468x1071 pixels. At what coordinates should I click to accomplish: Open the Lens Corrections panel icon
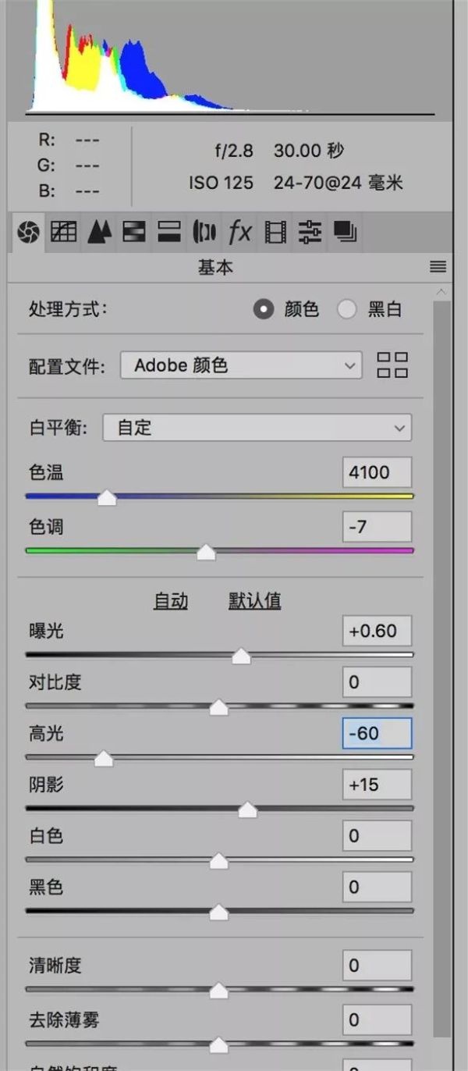(x=204, y=231)
